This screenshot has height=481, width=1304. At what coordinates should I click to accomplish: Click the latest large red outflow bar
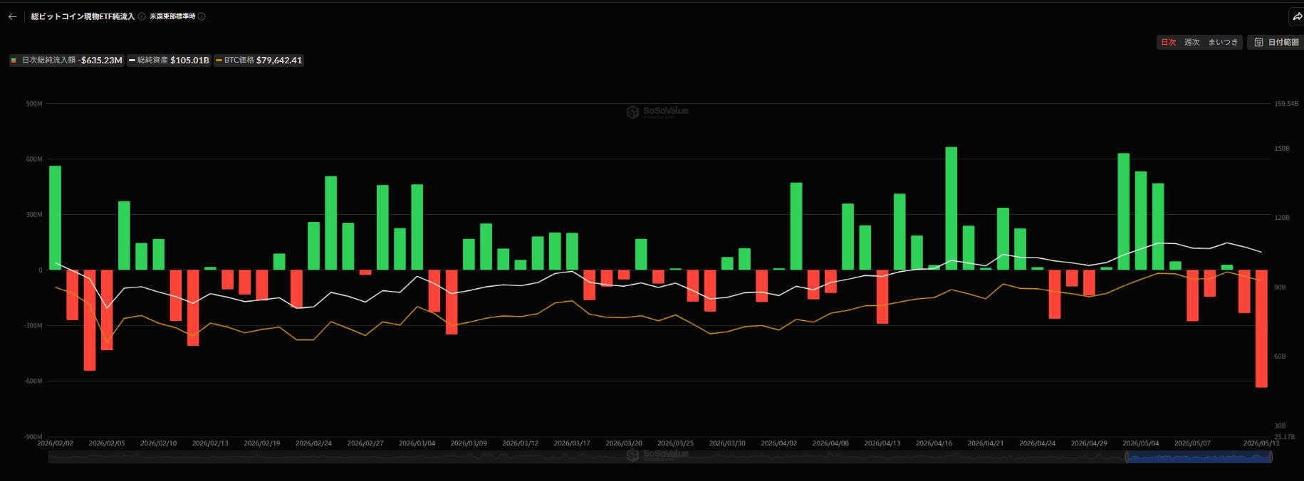click(1261, 329)
